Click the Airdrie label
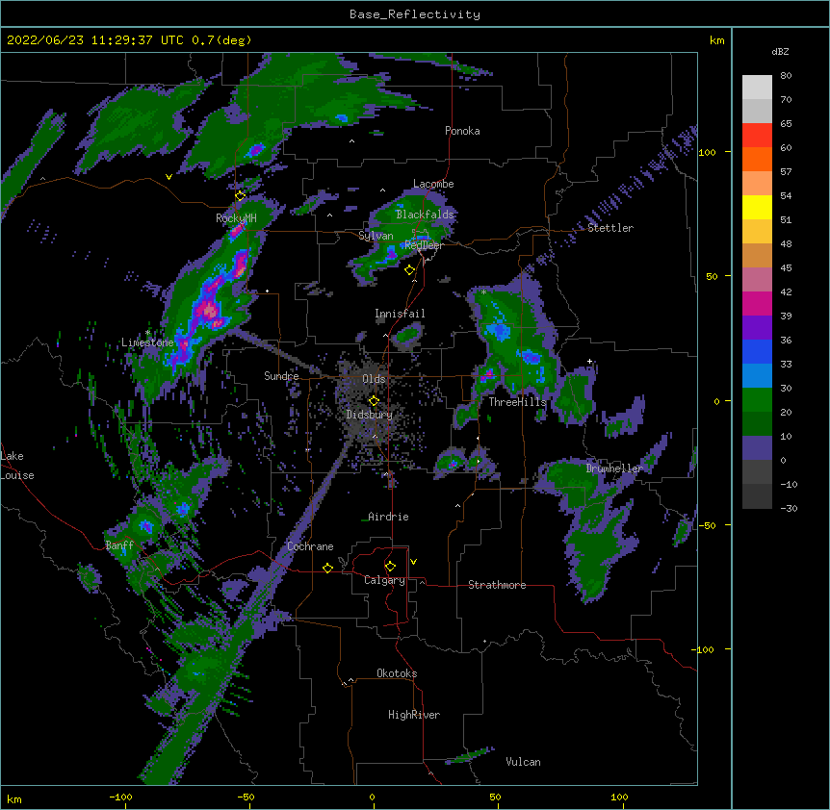The height and width of the screenshot is (810, 830). [x=389, y=517]
